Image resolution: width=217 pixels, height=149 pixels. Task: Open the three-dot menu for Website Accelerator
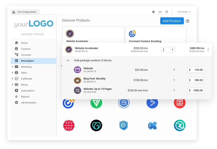point(208,50)
